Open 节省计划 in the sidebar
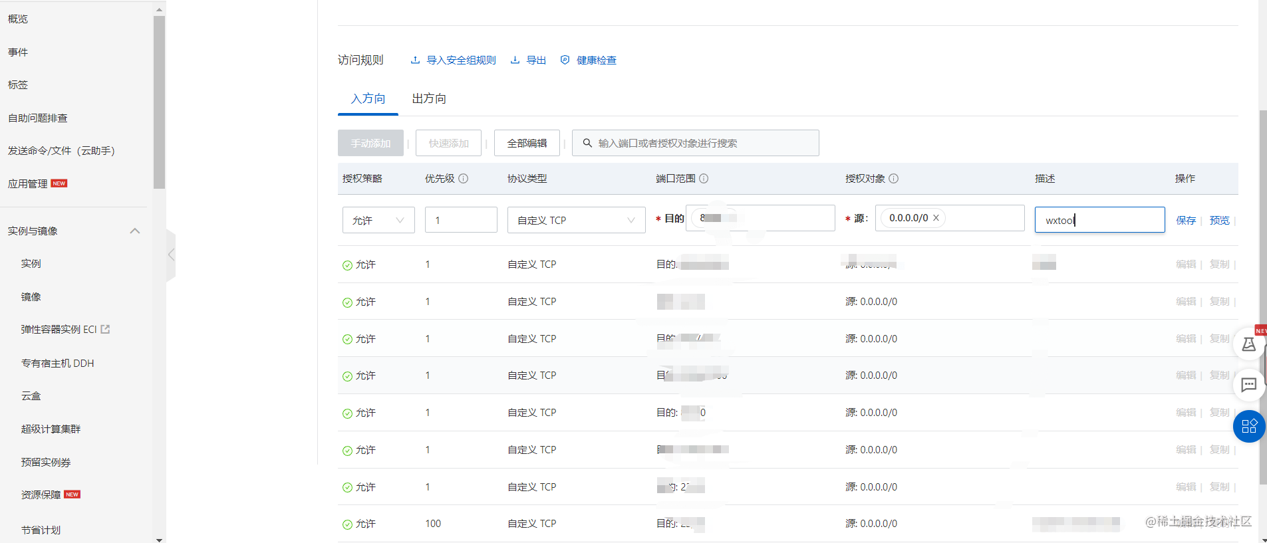 [x=41, y=530]
